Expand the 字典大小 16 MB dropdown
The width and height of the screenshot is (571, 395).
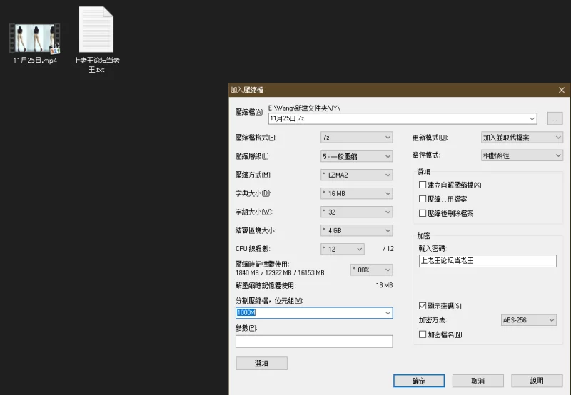[356, 193]
